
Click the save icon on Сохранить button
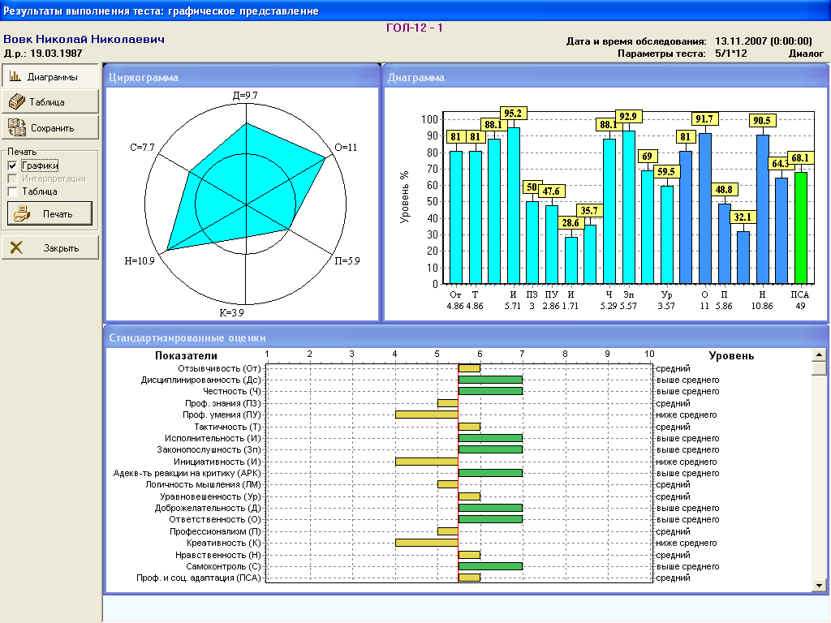click(17, 127)
